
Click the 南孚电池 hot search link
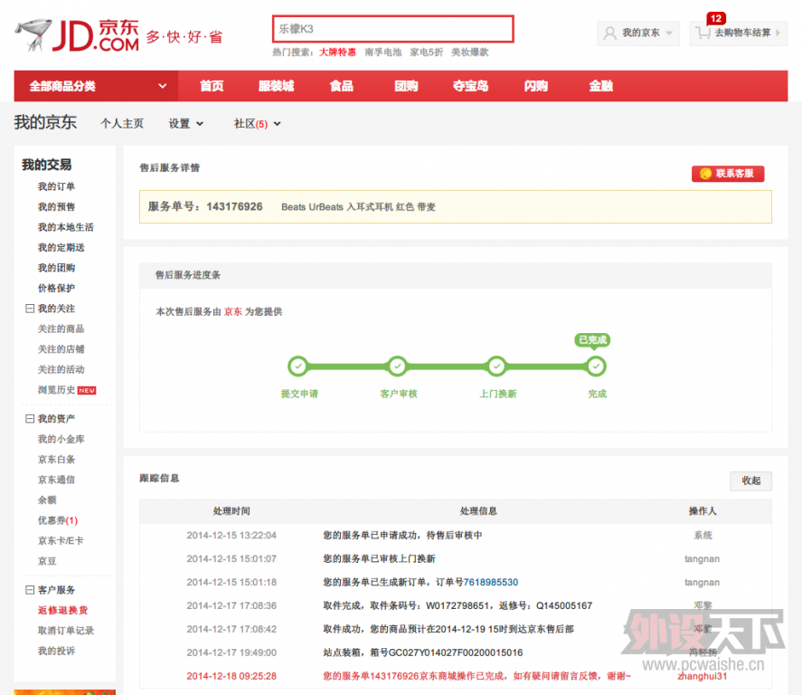pos(383,52)
